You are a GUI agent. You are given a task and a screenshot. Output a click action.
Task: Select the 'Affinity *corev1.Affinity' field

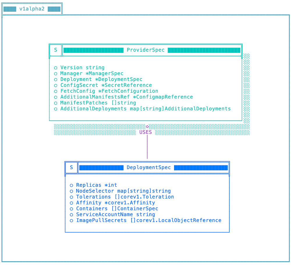(116, 203)
